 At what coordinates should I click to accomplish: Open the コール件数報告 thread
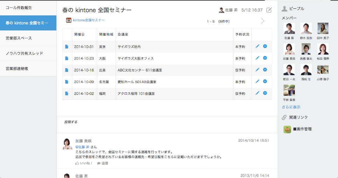tap(28, 8)
